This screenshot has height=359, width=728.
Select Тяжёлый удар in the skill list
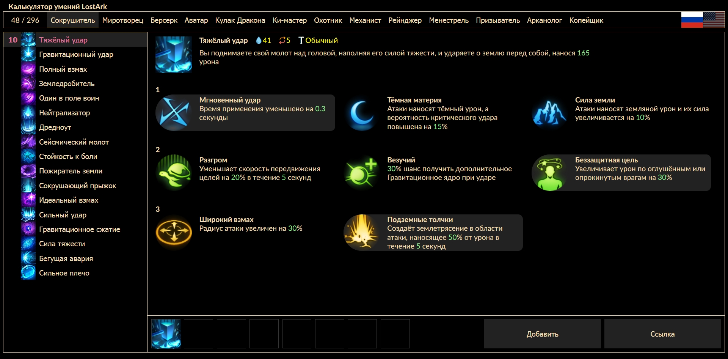(x=75, y=40)
